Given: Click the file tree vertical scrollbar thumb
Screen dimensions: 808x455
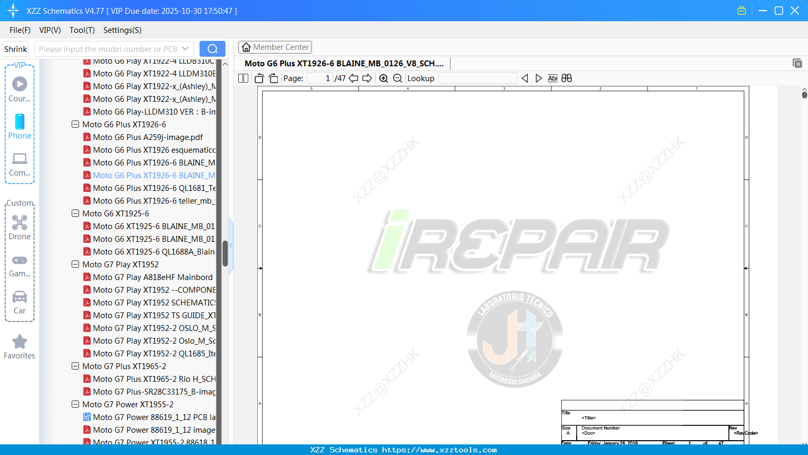Looking at the screenshot, I should click(225, 253).
